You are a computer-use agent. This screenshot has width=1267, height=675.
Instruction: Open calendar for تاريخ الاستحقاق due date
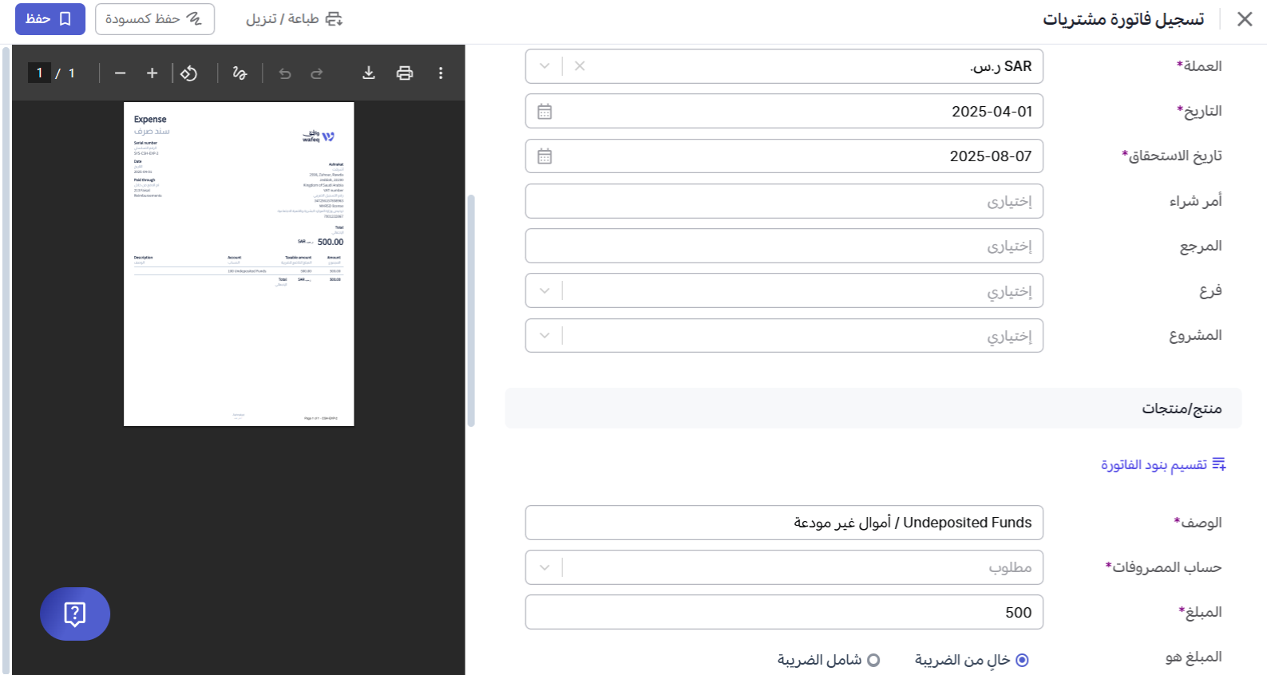point(544,156)
